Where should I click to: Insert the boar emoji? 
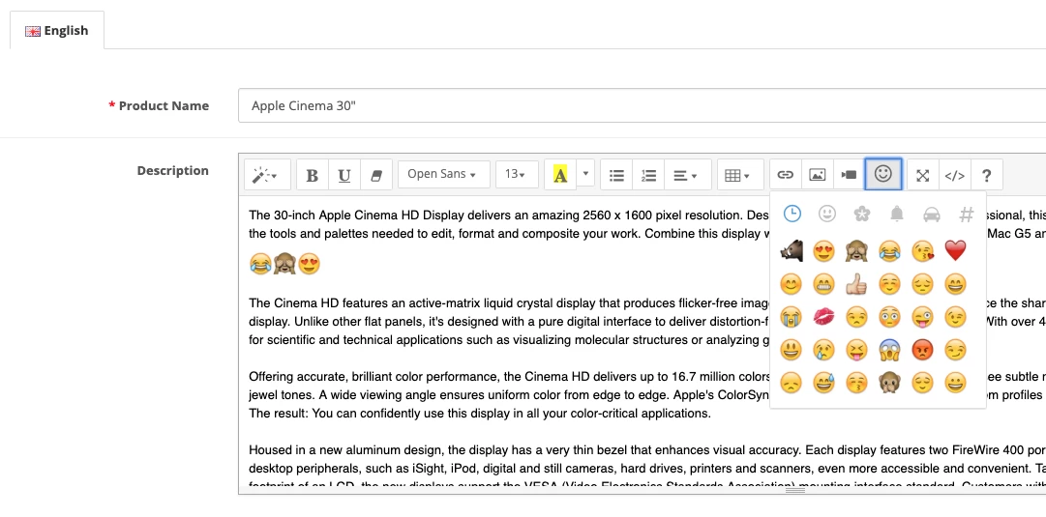[x=792, y=250]
